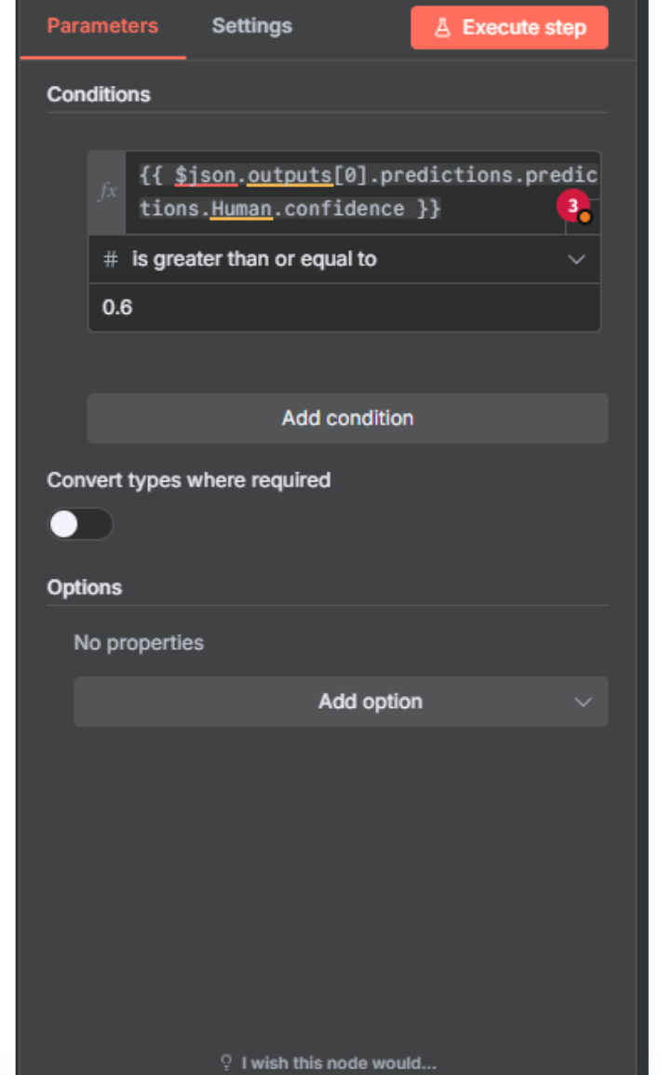Click the 'No properties' text
661x1075 pixels.
[x=139, y=643]
